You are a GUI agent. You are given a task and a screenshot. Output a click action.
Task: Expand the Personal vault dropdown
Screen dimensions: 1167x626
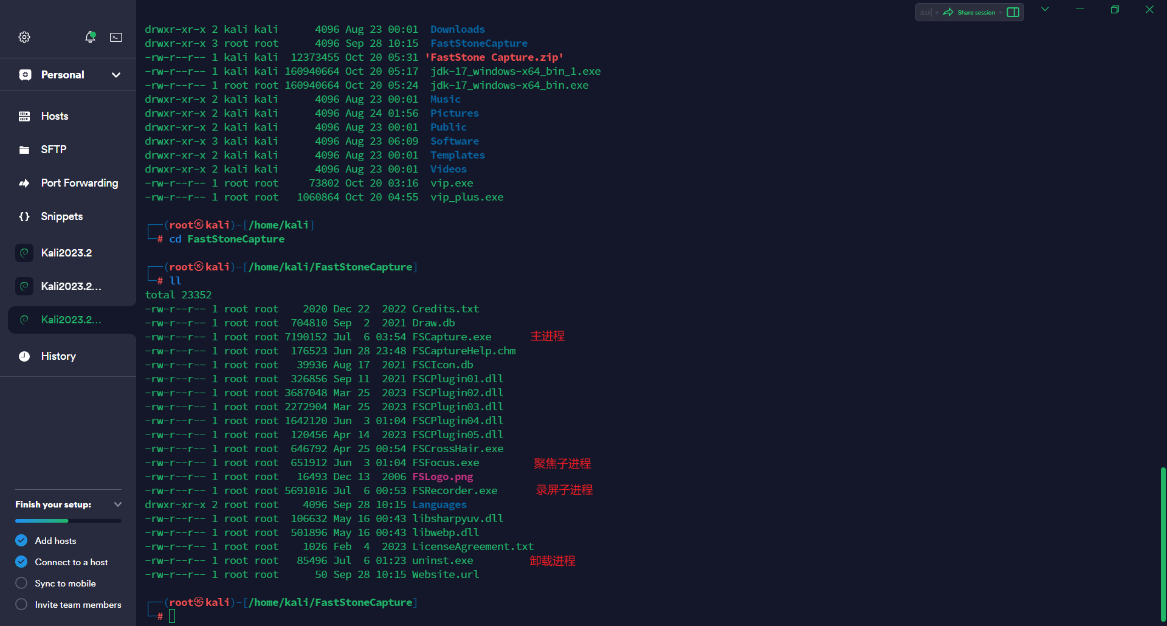pyautogui.click(x=116, y=75)
